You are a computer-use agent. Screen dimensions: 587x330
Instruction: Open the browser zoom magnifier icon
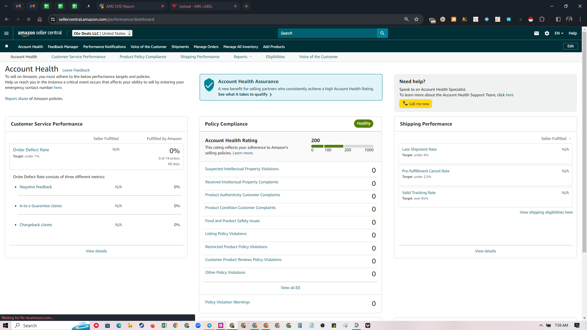(x=406, y=19)
